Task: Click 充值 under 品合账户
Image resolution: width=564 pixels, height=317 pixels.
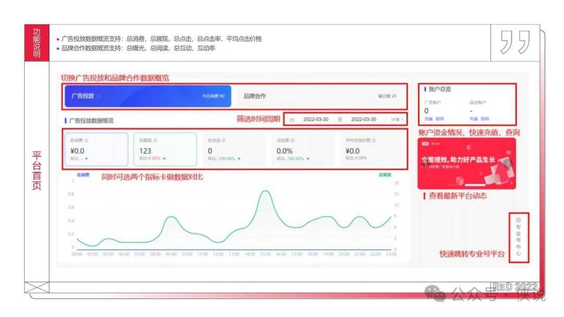Action: coord(473,119)
